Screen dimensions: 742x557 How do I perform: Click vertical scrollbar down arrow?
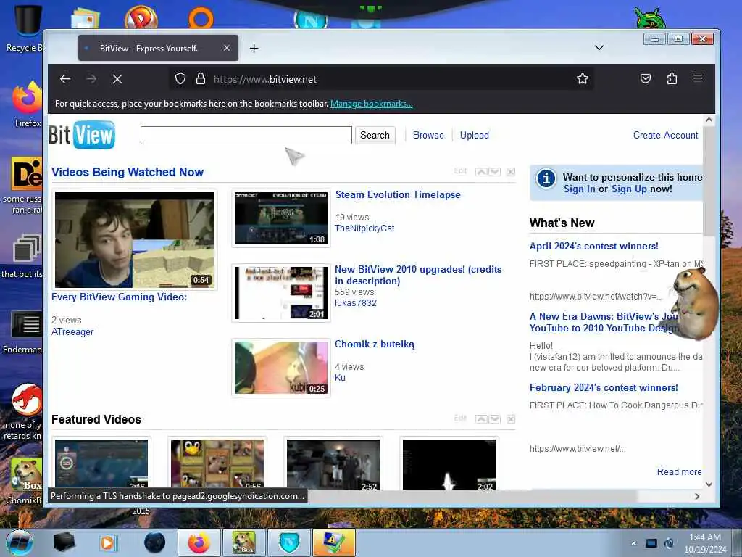[x=709, y=484]
